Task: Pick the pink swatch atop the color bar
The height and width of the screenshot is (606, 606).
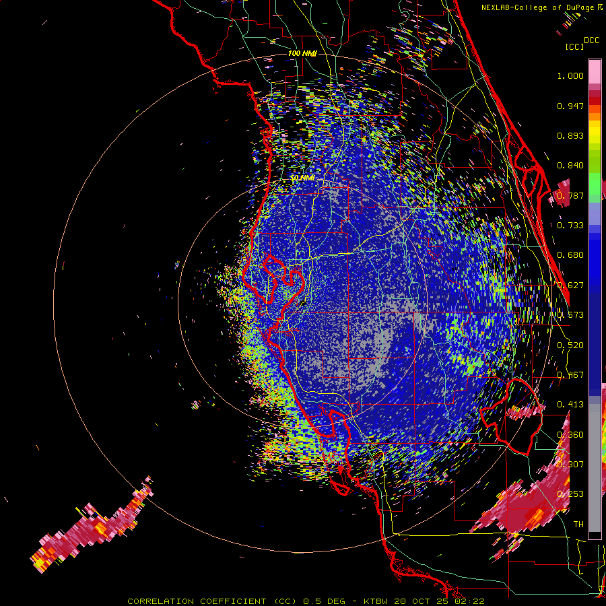Action: tap(595, 71)
